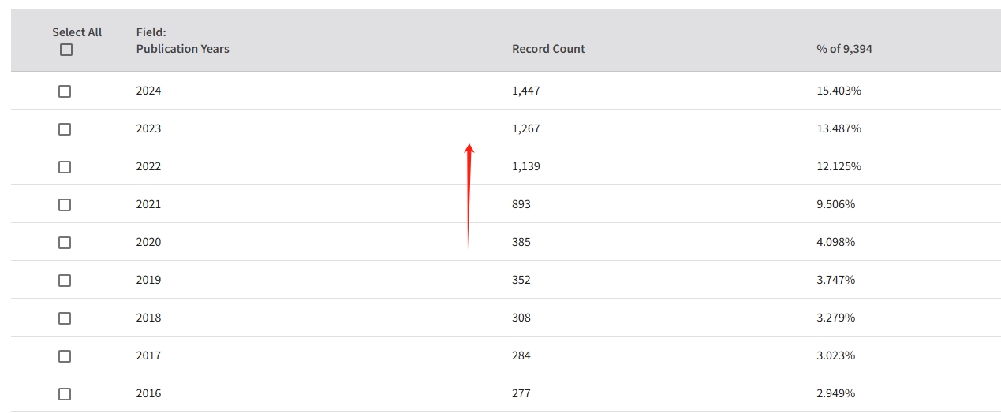
Task: Tick the 2017 publication year checkbox
Action: 65,356
